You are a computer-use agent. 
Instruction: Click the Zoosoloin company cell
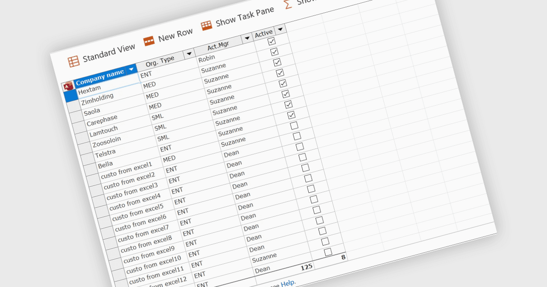tap(123, 139)
